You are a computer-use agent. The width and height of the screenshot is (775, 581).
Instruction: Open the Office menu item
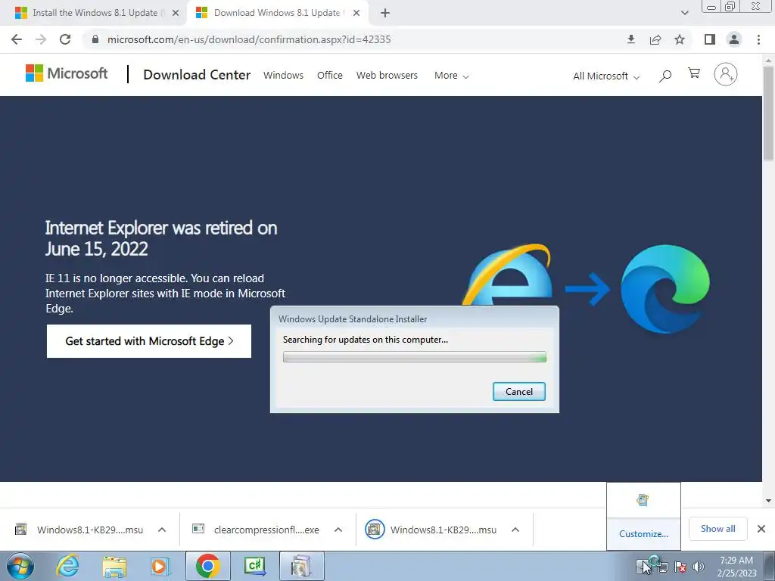[330, 75]
